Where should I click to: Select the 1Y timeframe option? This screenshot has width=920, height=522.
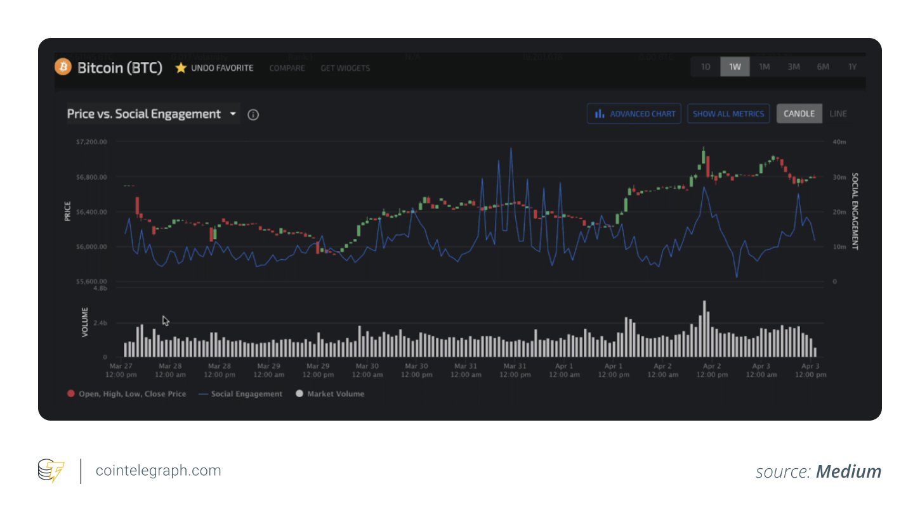853,66
